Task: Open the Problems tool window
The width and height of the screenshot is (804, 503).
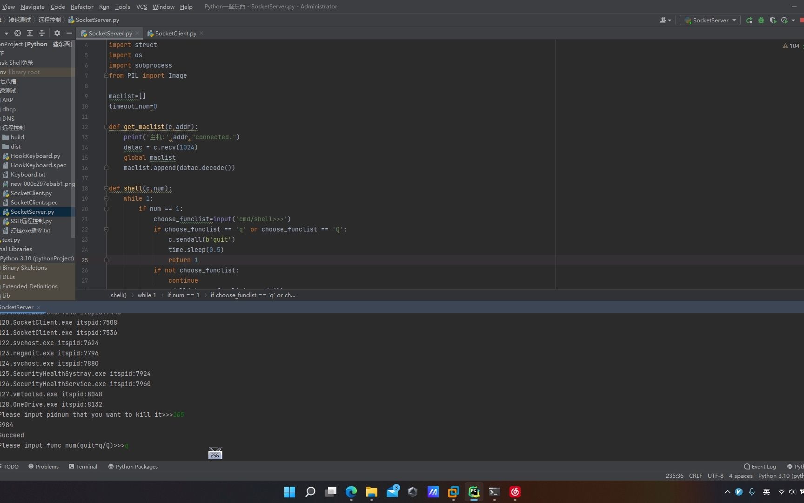Action: coord(44,466)
